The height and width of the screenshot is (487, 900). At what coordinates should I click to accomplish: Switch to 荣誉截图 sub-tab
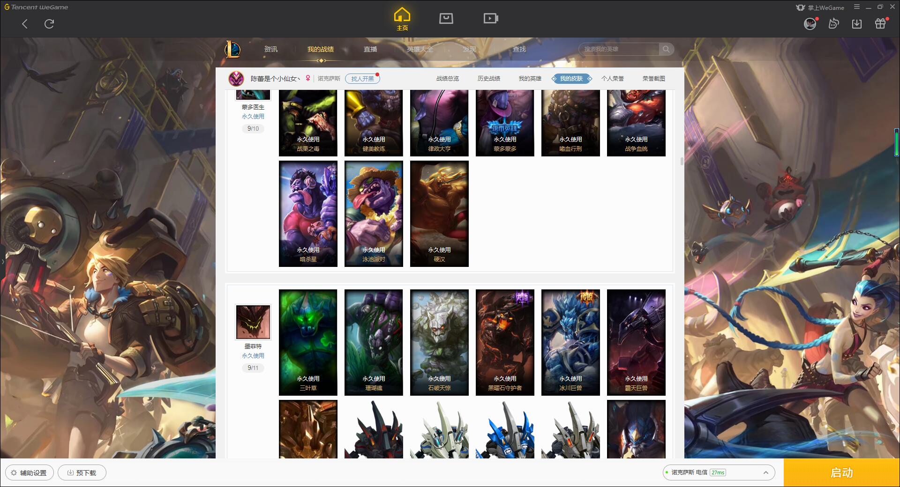[654, 79]
